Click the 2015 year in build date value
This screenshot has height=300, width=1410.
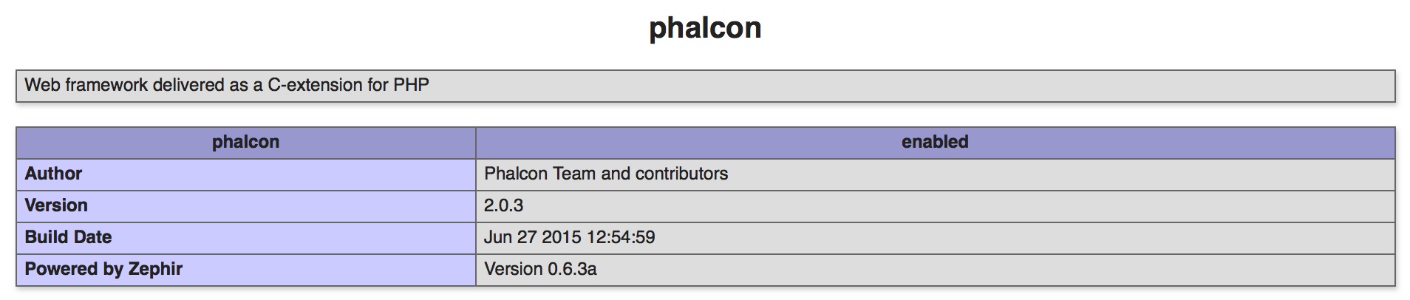click(x=561, y=237)
